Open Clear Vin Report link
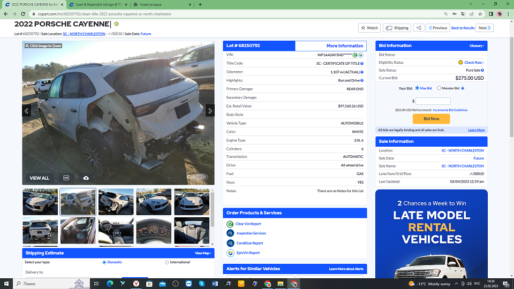514x289 pixels. [x=248, y=224]
